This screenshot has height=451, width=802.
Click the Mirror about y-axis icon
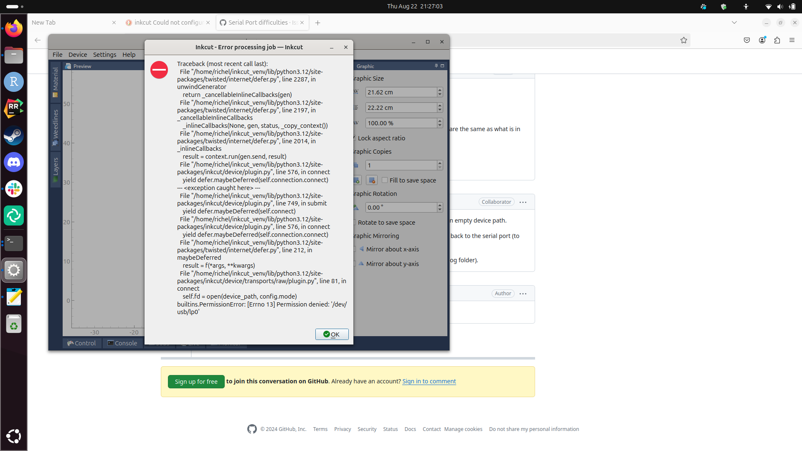(360, 263)
